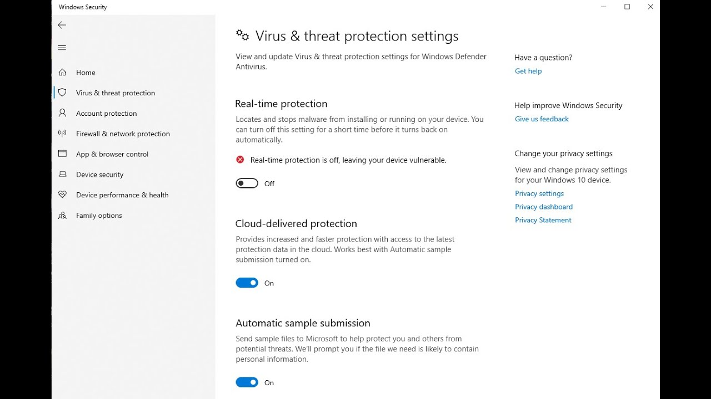Click the Account protection person icon
Screen dimensions: 711x399
pos(62,113)
